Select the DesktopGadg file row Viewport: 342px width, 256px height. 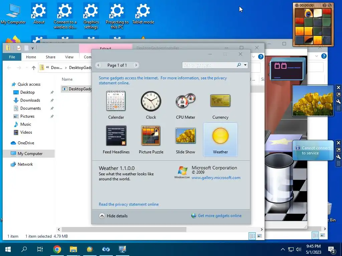click(x=76, y=89)
